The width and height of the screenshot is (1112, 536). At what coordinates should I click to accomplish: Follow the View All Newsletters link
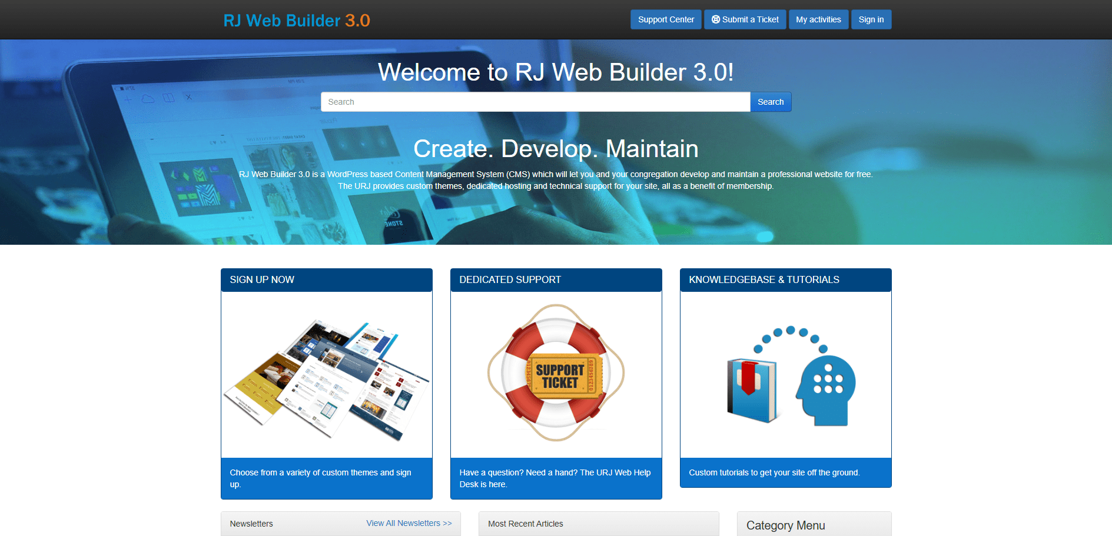coord(409,523)
